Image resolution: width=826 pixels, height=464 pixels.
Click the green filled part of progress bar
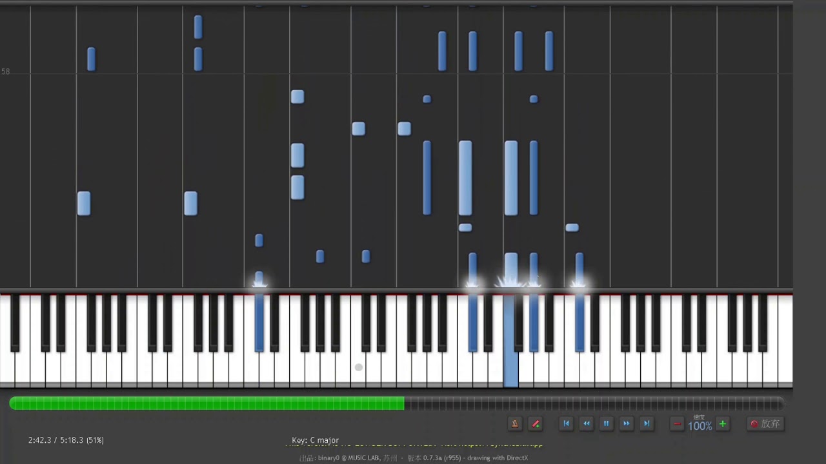pyautogui.click(x=206, y=403)
